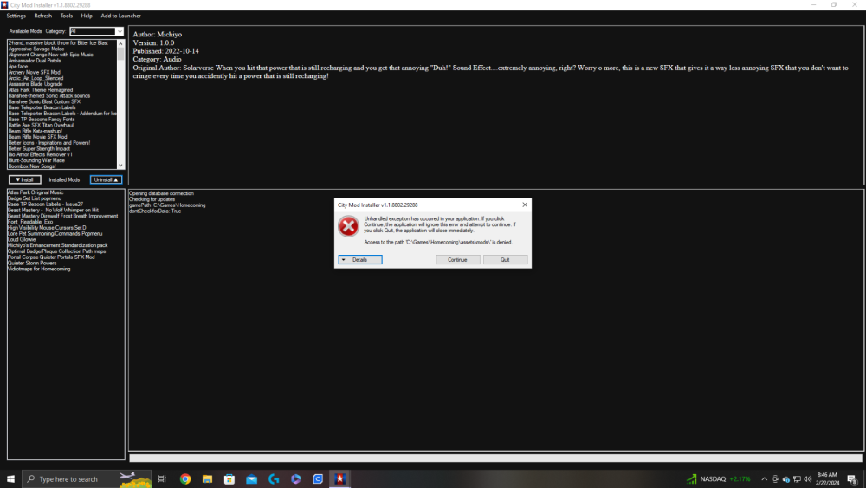
Task: Open the Settings menu
Action: coord(16,16)
